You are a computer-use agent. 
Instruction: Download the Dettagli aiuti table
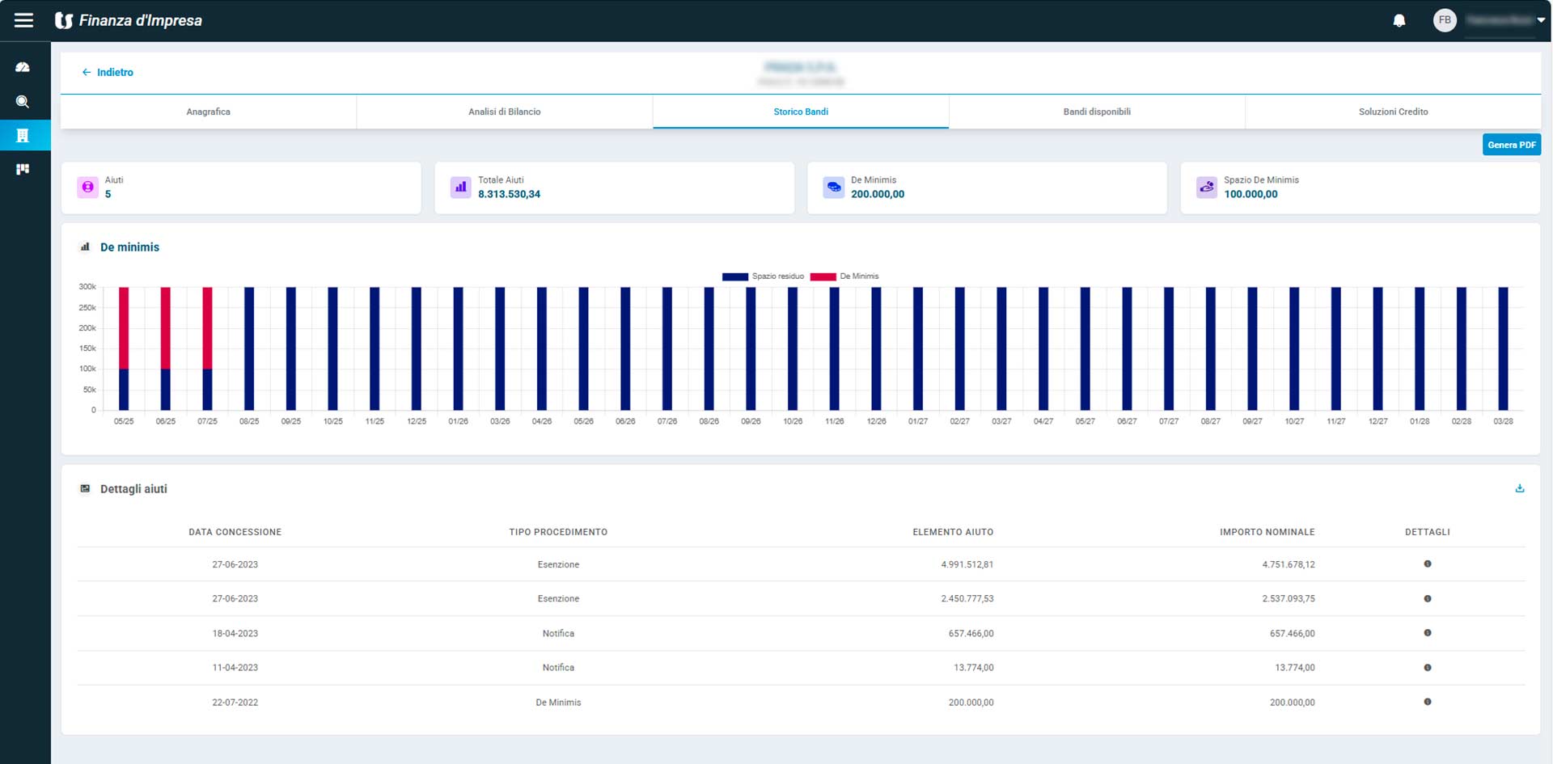point(1520,488)
